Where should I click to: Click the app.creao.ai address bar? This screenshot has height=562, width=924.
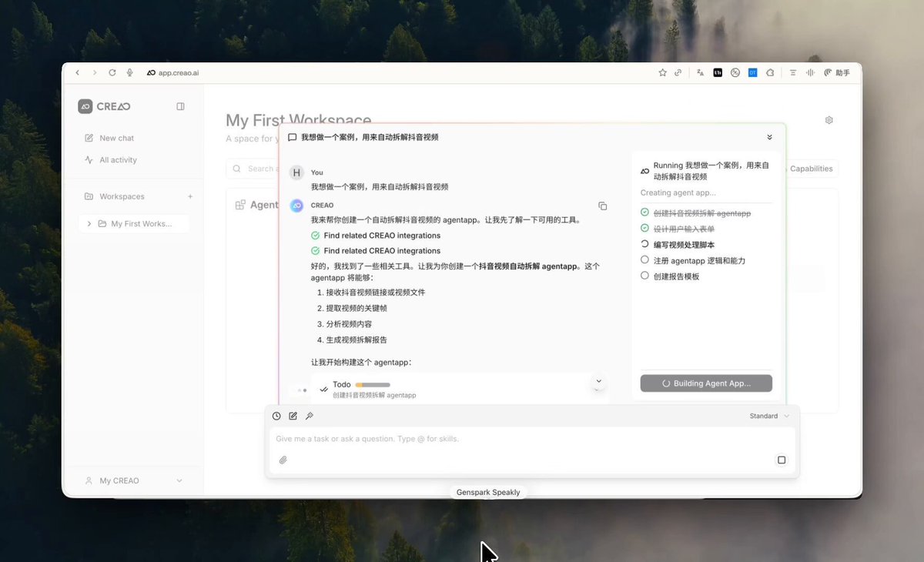[x=179, y=72]
